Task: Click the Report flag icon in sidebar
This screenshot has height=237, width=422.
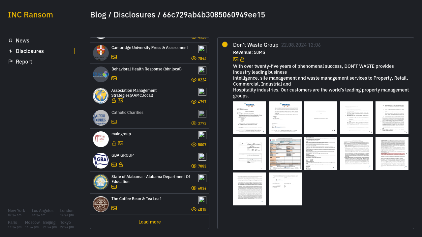Action: (11, 62)
